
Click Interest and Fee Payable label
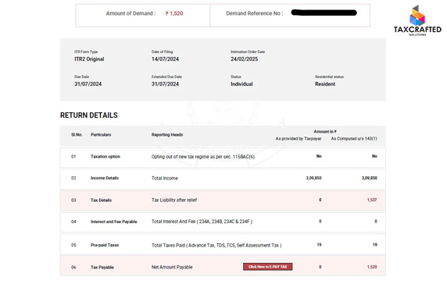tap(114, 222)
